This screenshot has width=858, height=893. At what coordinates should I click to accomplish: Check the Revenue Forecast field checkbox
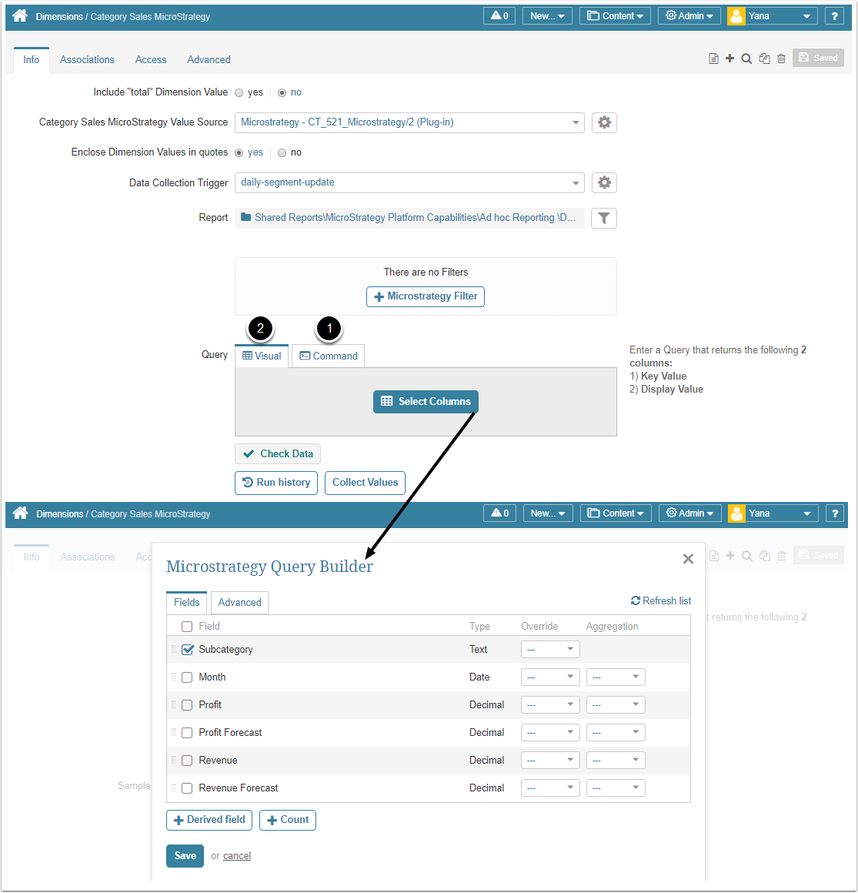coord(187,788)
